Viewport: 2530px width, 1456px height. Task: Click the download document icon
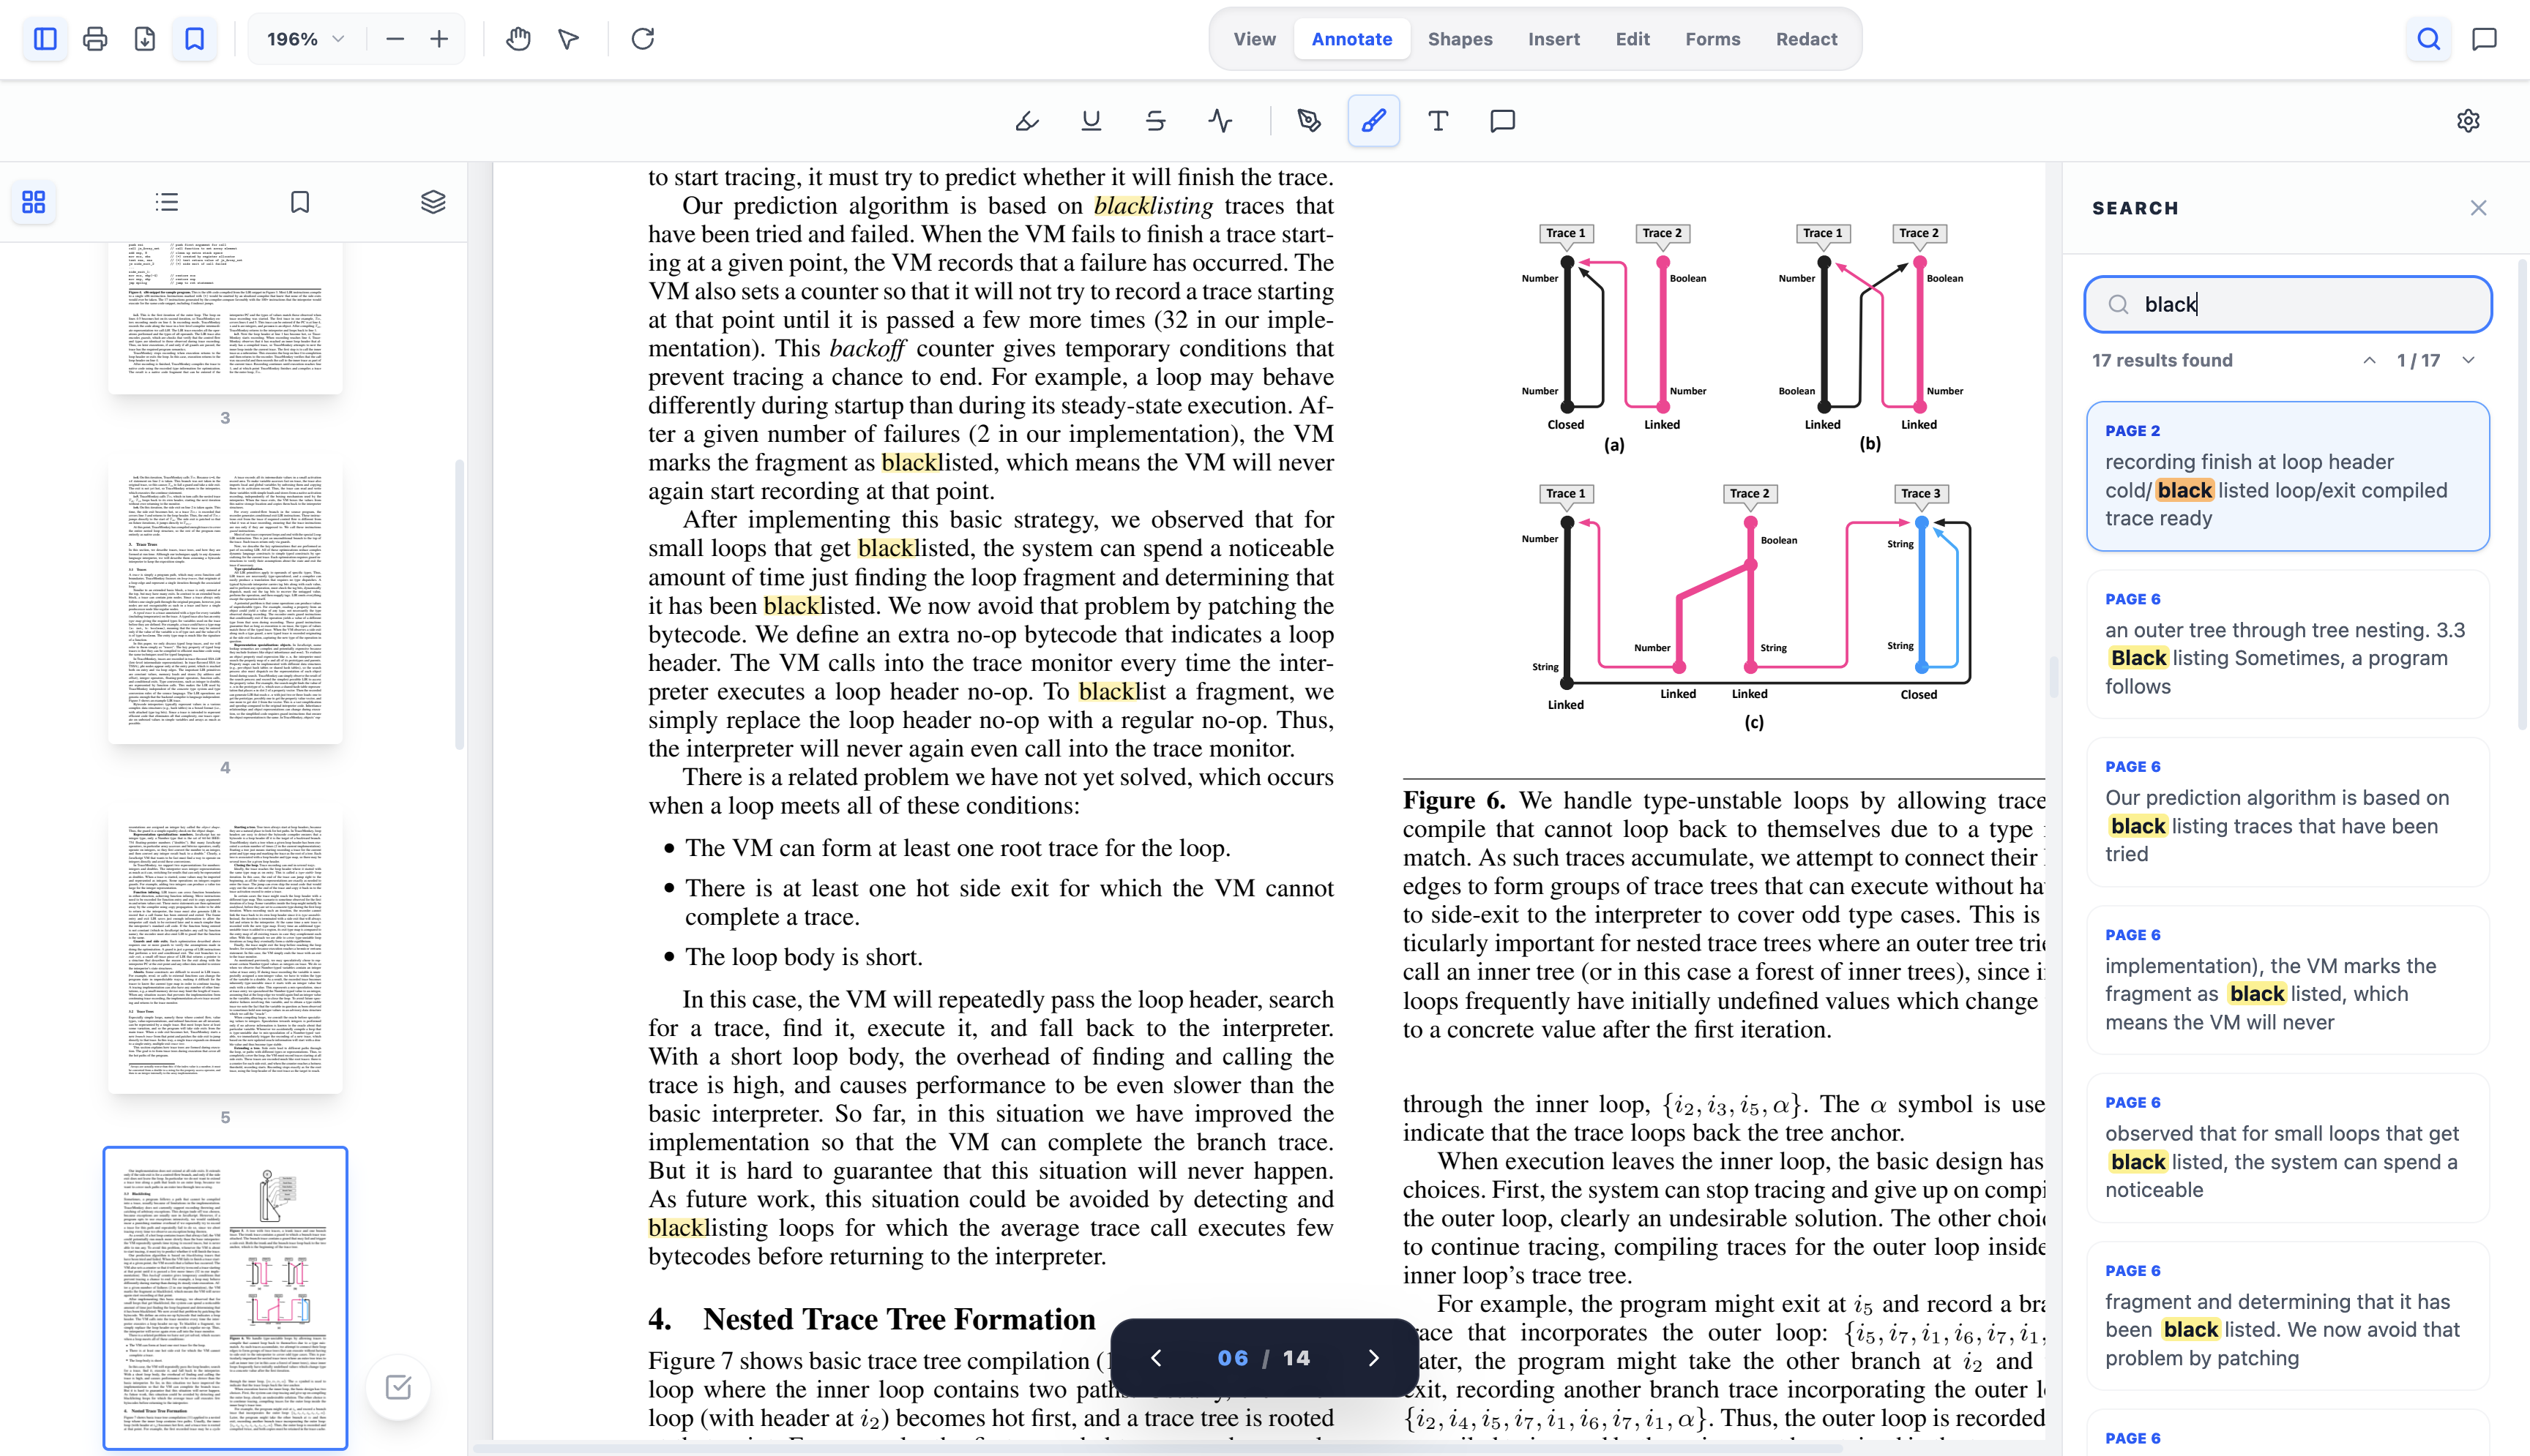click(x=145, y=39)
